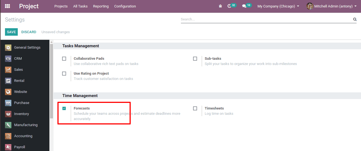Click the scrollbar up arrow
Image resolution: width=361 pixels, height=151 pixels.
(x=51, y=42)
